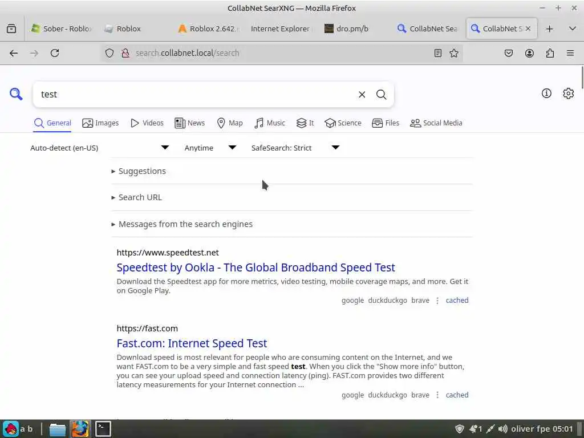Clear the search query with X icon
This screenshot has width=584, height=438.
point(362,95)
